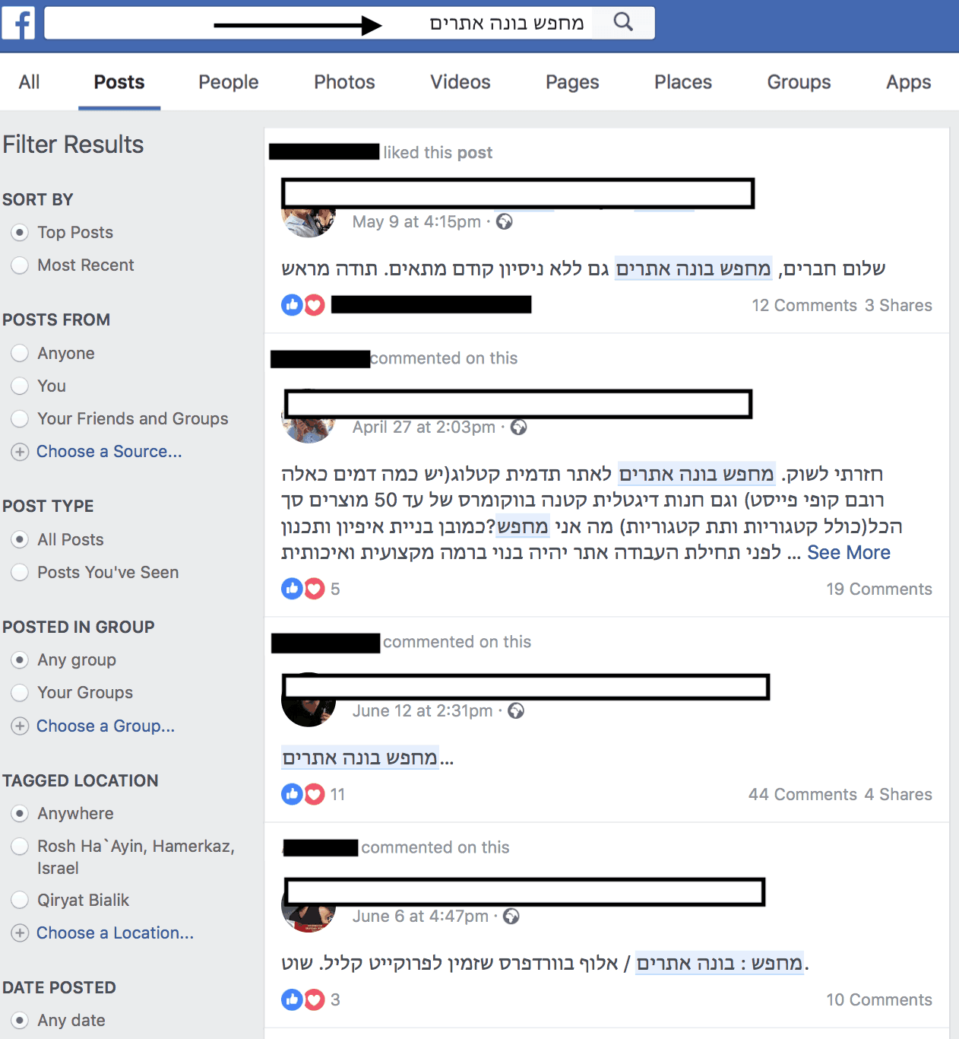Click the like reaction icon on June 12 post
959x1039 pixels.
click(292, 794)
